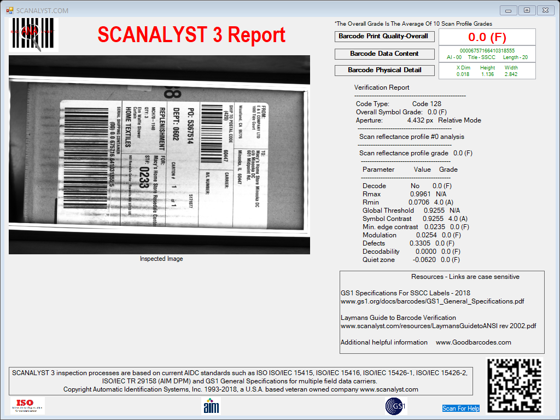Click the GS1 globe logo
The width and height of the screenshot is (560, 420).
coord(396,406)
